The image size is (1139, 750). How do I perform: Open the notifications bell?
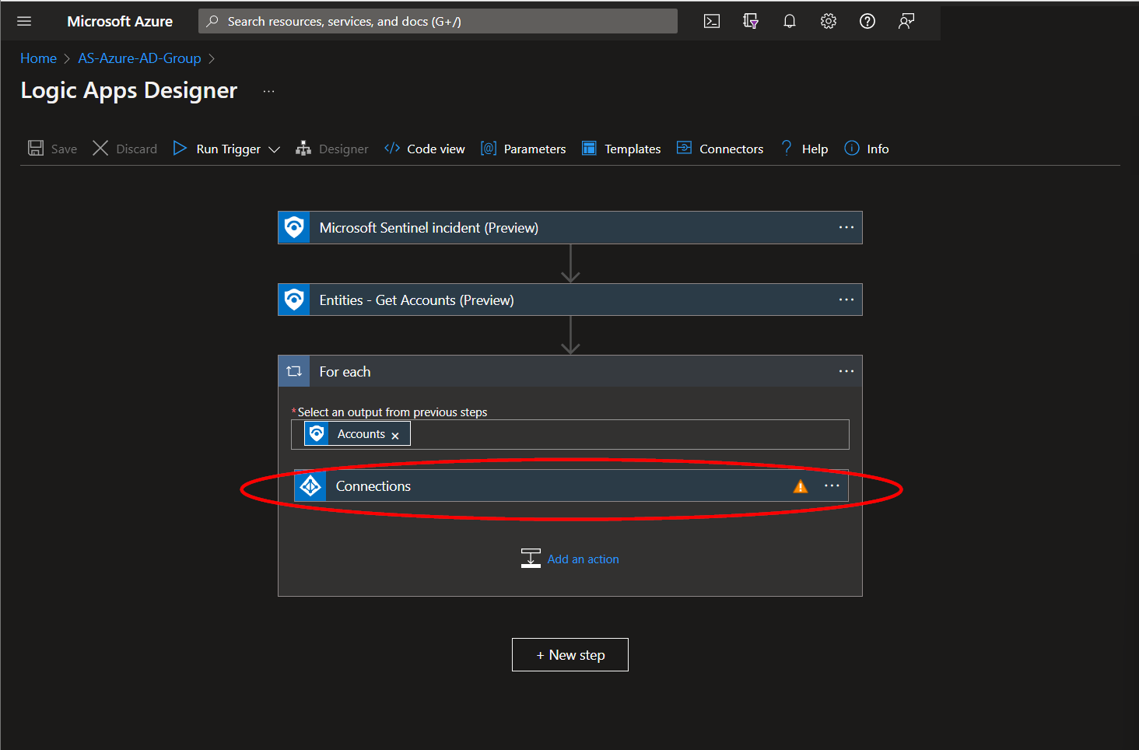tap(790, 21)
